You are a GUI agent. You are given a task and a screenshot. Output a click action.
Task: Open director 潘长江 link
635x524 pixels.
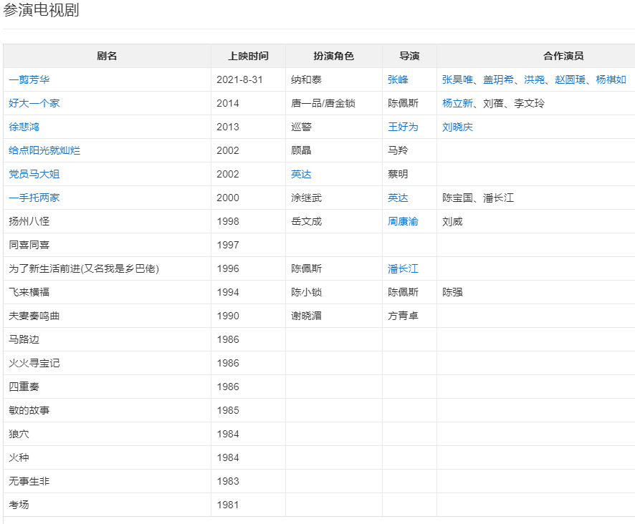403,268
